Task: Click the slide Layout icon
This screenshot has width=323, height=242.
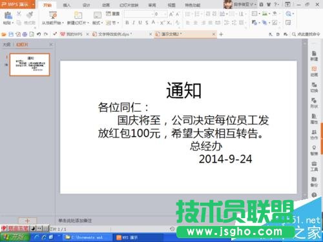Action: tap(98, 15)
